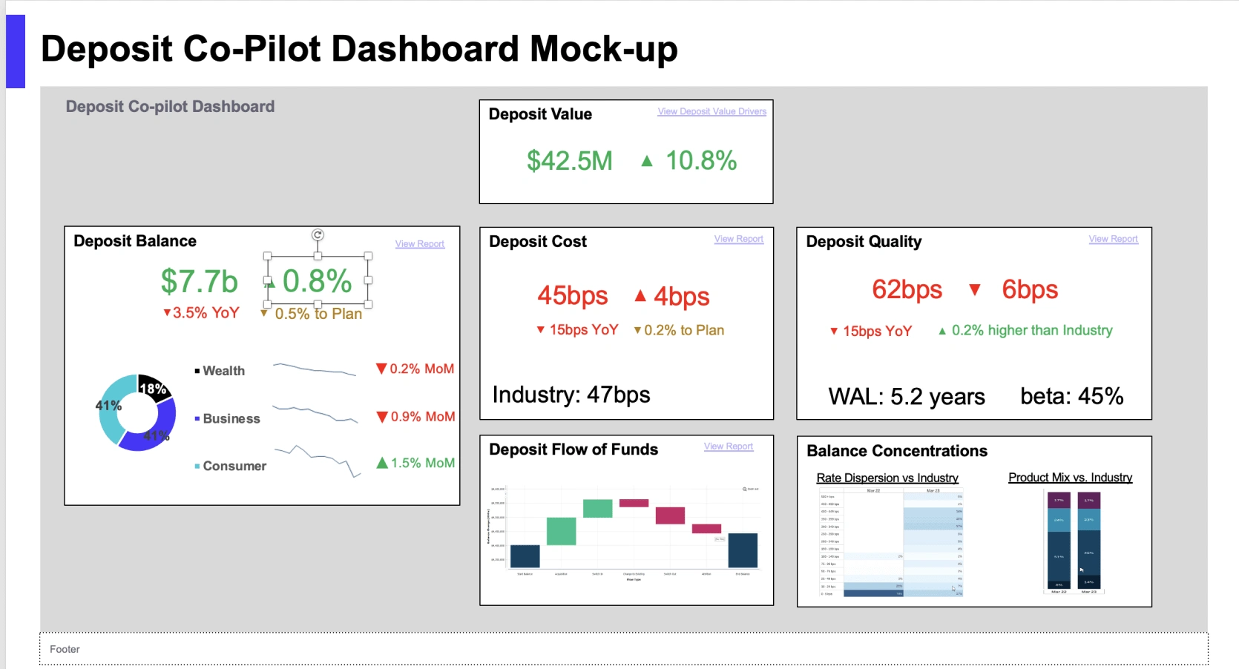Click the Business legend label
Viewport: 1239px width, 669px height.
231,419
